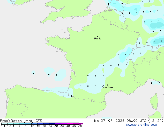Click the Dourbies city label
Image resolution: width=164 pixels, height=127 pixels.
[107, 87]
